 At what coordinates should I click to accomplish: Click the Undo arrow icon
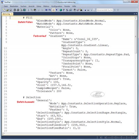tap(39, 10)
